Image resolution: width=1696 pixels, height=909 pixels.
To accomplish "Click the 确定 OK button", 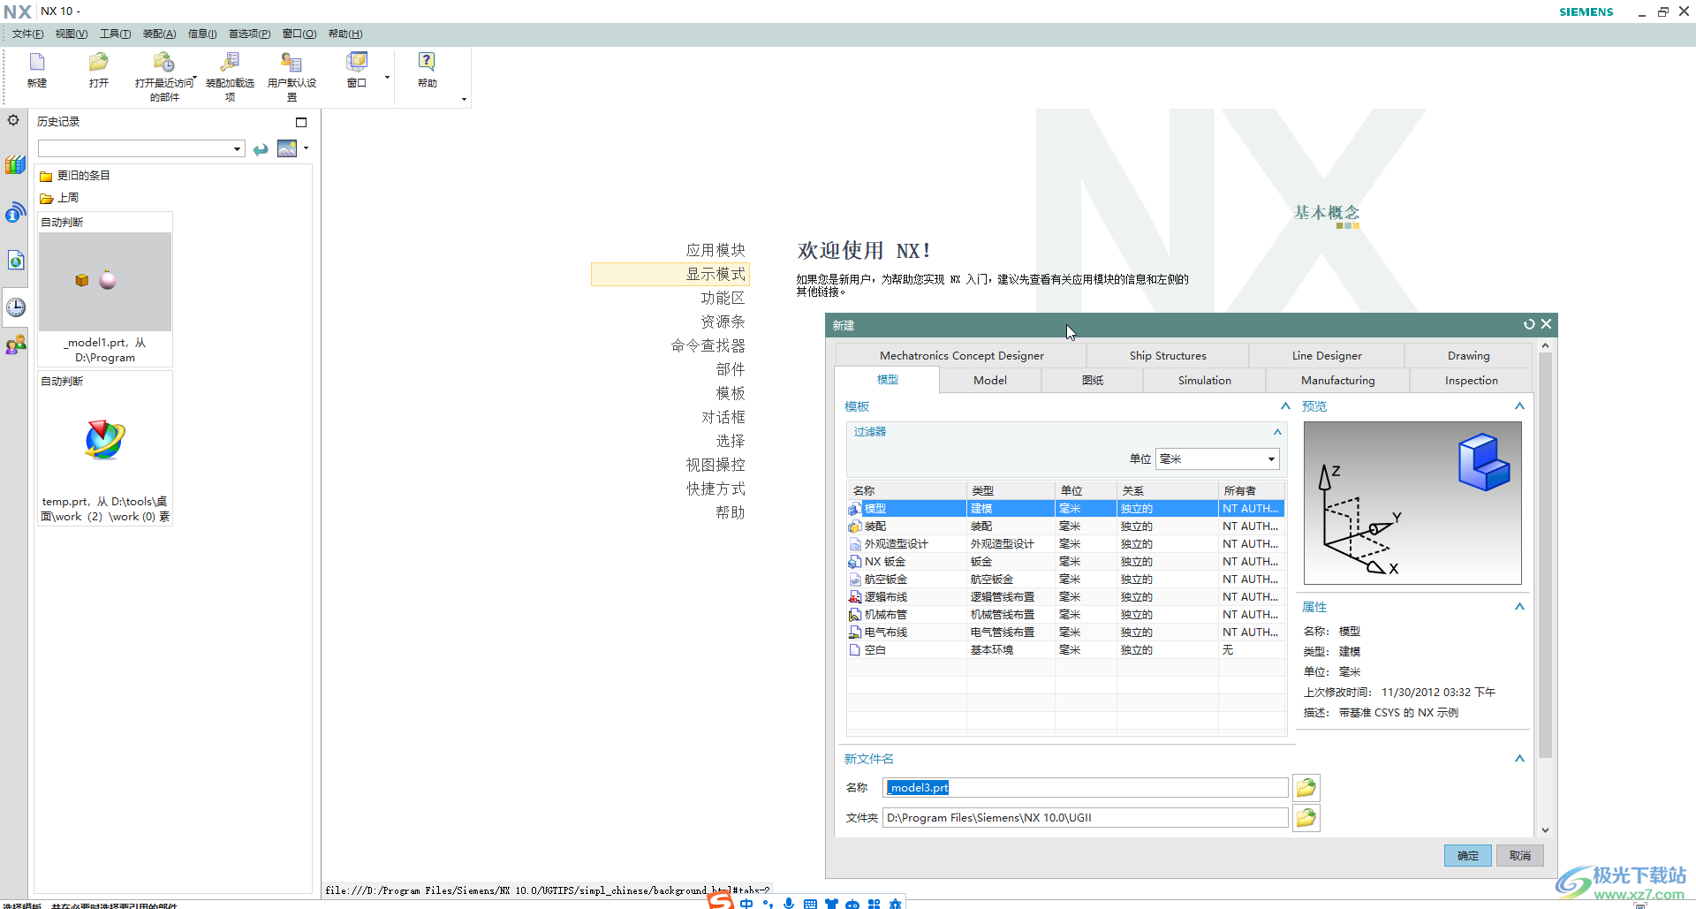I will click(x=1467, y=855).
